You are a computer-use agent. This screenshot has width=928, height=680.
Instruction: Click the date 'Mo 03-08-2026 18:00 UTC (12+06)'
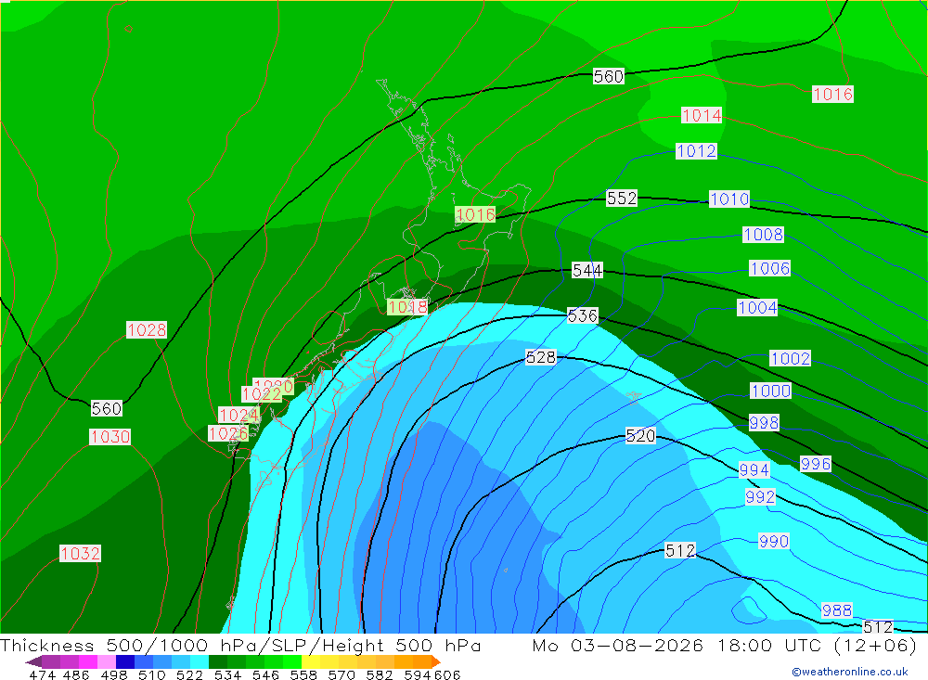tap(725, 645)
